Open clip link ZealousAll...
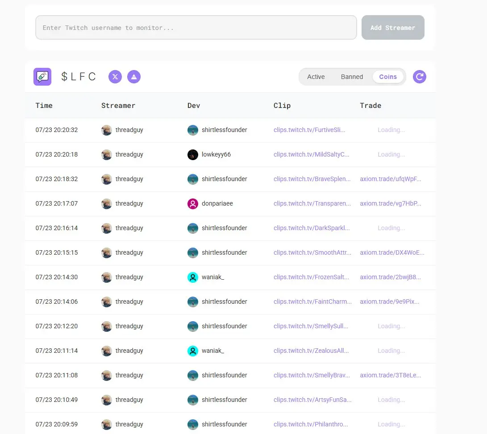Image resolution: width=487 pixels, height=434 pixels. (311, 351)
